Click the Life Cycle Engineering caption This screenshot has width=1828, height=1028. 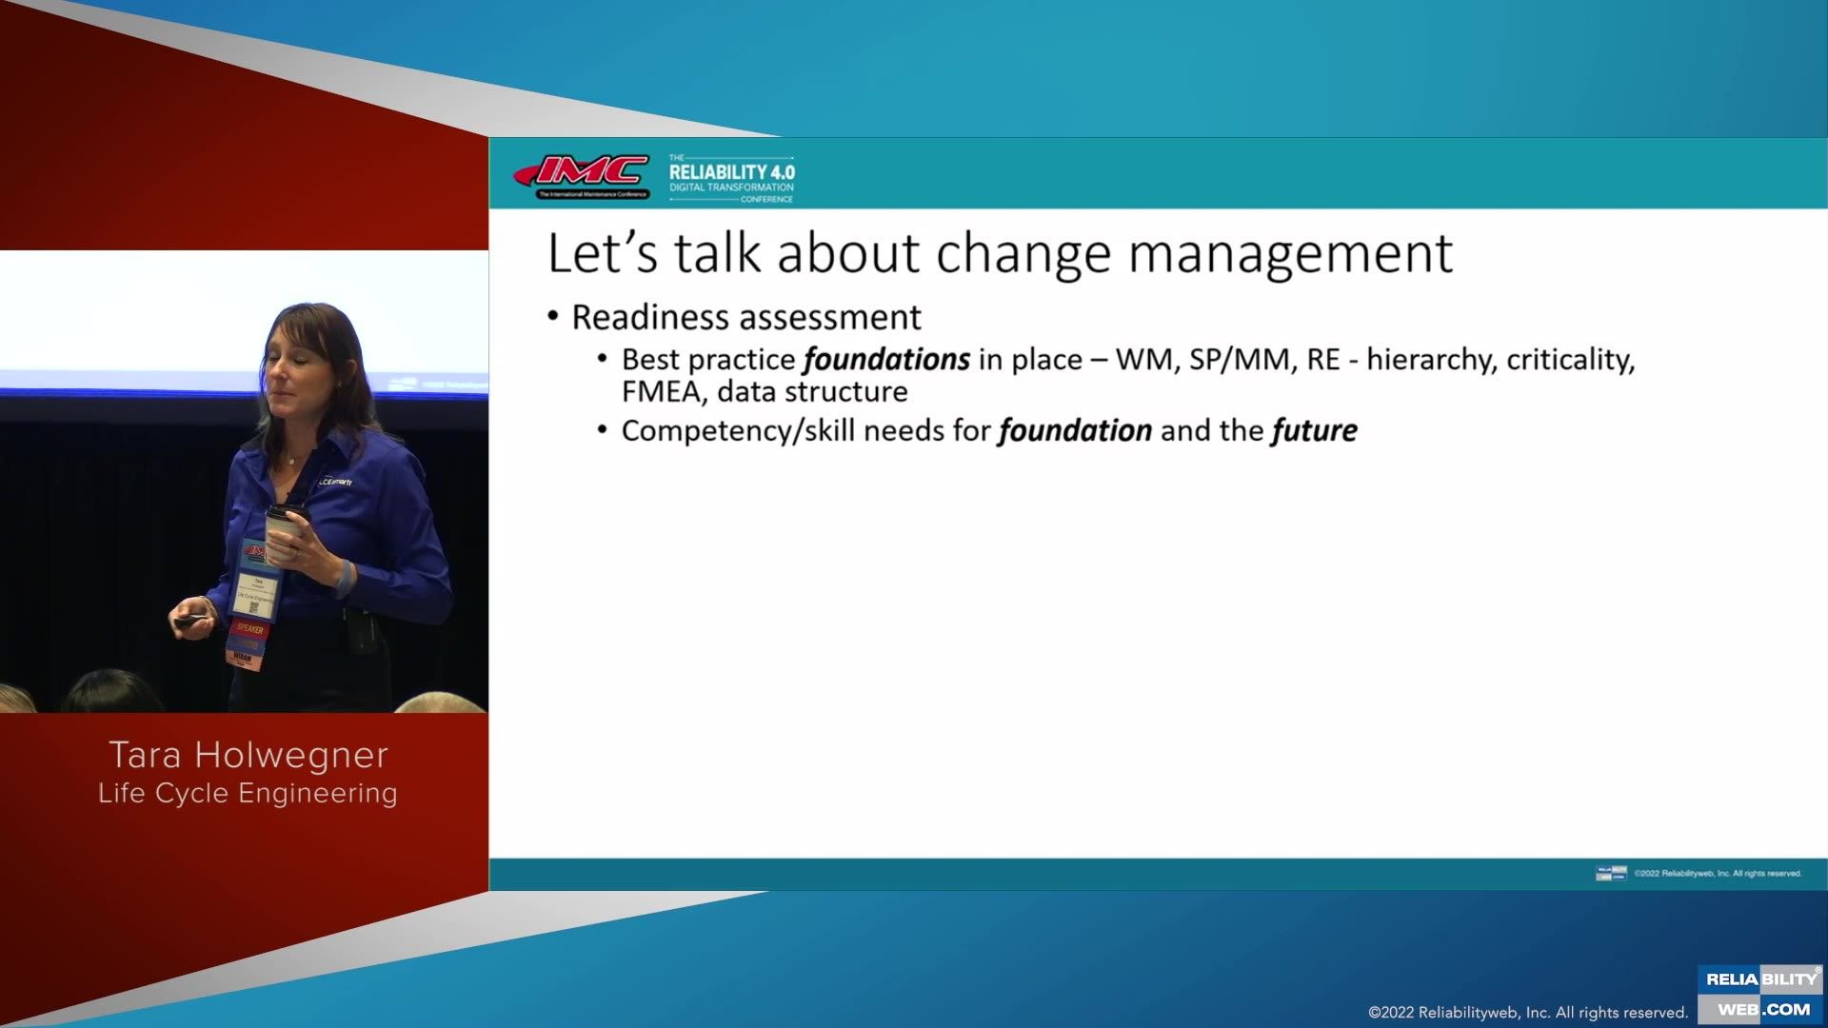(x=248, y=793)
